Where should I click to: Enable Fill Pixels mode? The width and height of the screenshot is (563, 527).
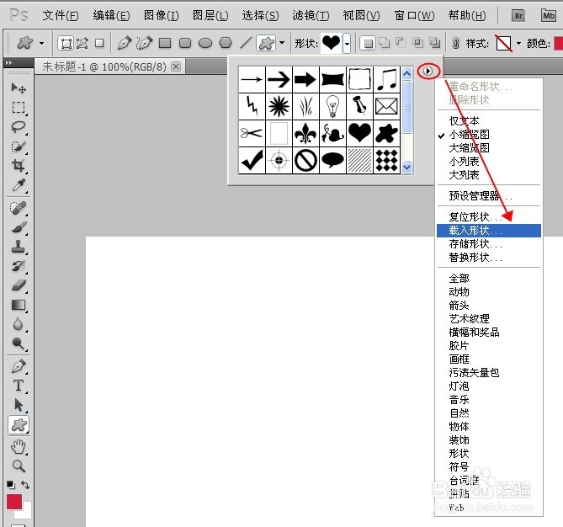click(99, 44)
